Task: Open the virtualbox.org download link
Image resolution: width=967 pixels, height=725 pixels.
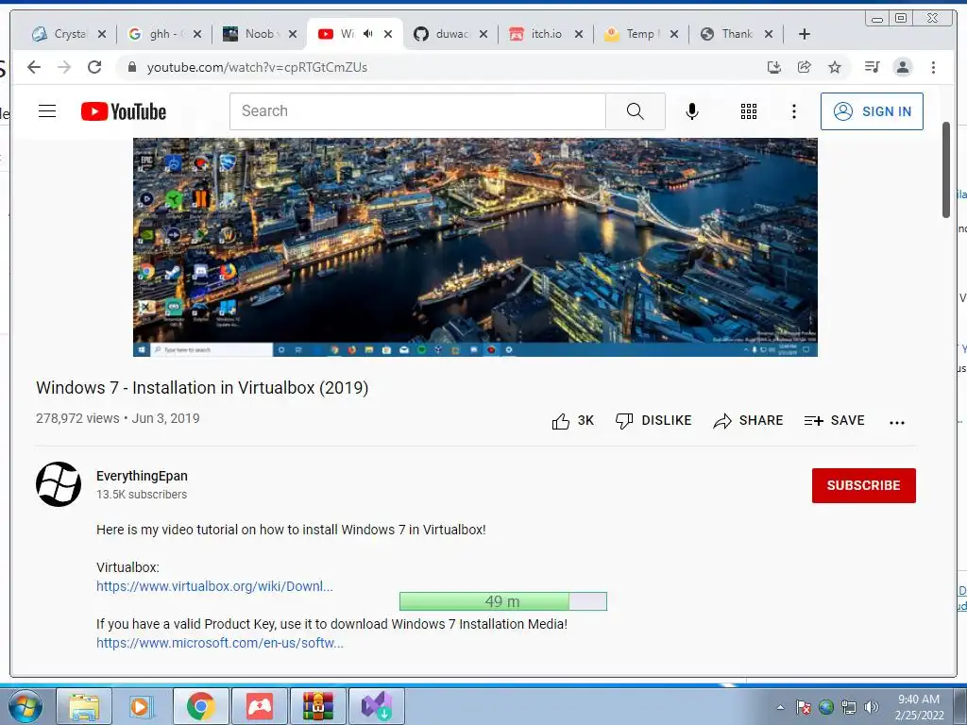Action: [214, 586]
